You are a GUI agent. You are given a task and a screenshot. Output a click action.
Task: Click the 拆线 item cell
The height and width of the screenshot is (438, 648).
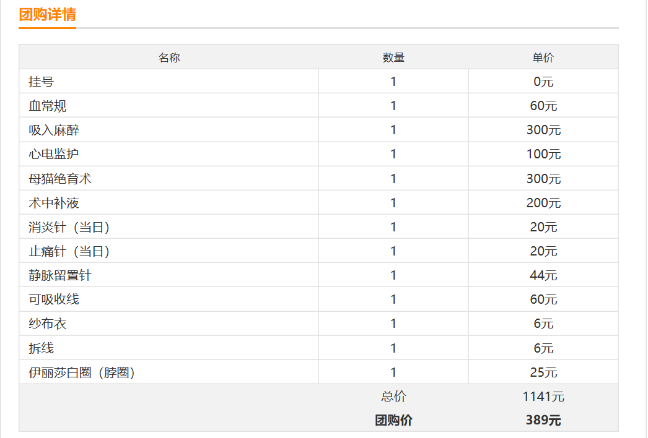[x=169, y=348]
